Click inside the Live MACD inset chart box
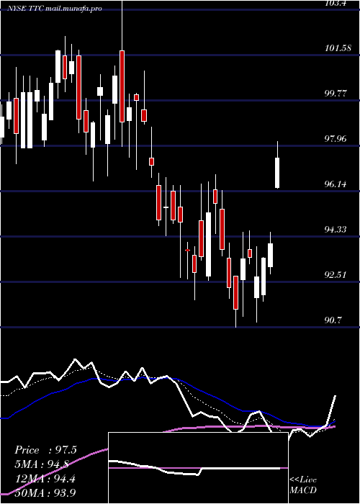Viewport: 360px width, 504px height. pos(198,468)
